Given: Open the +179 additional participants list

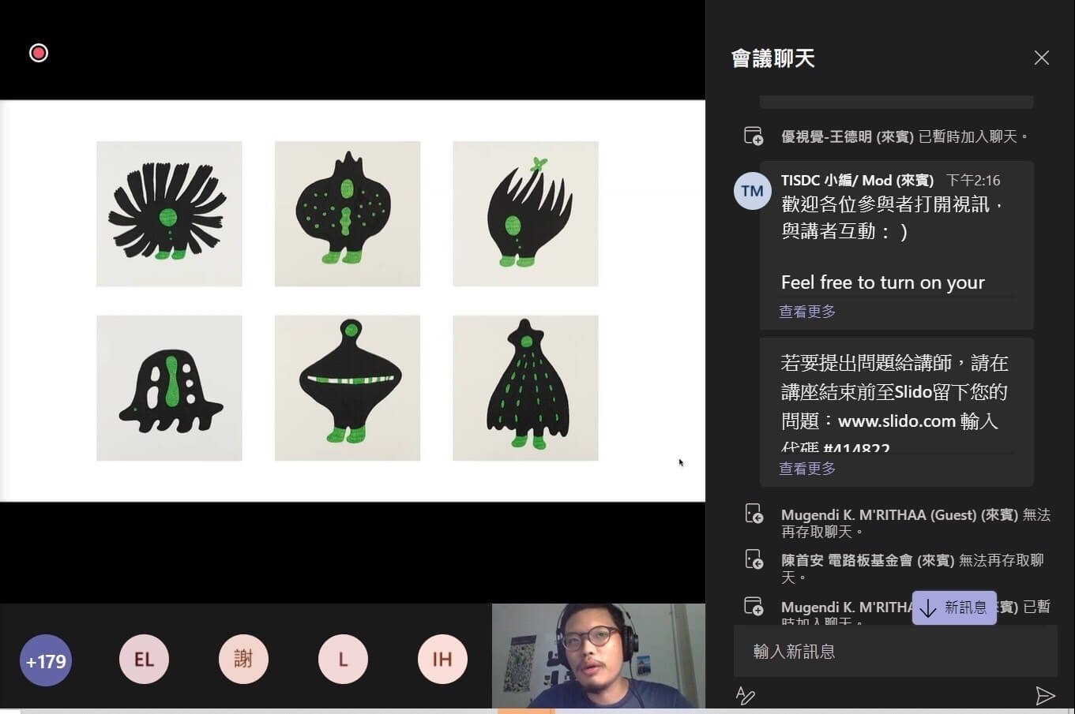Looking at the screenshot, I should pyautogui.click(x=46, y=660).
